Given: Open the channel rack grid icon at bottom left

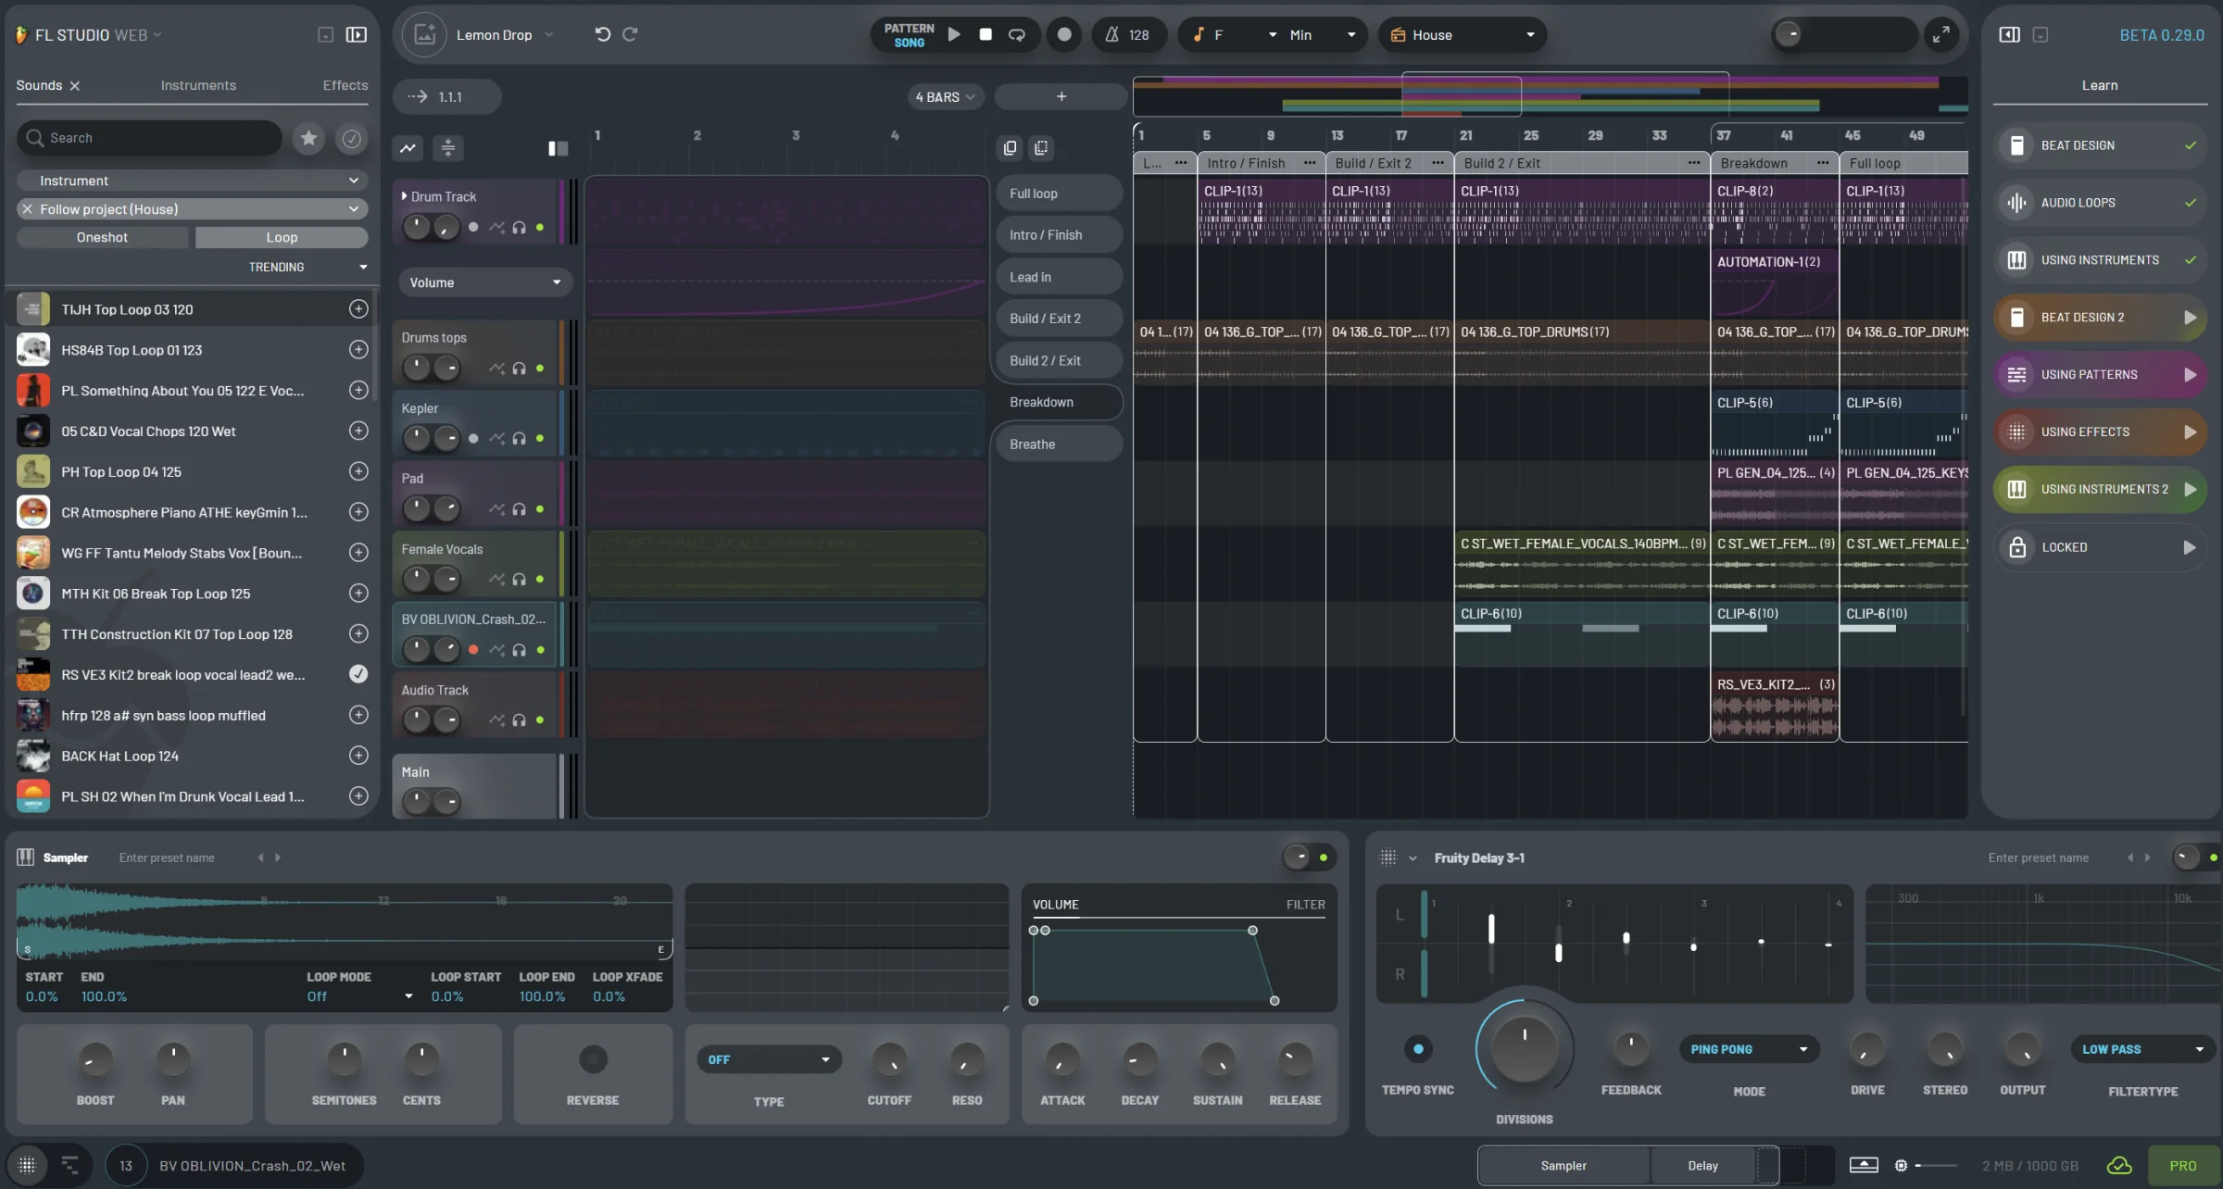Looking at the screenshot, I should pos(27,1165).
